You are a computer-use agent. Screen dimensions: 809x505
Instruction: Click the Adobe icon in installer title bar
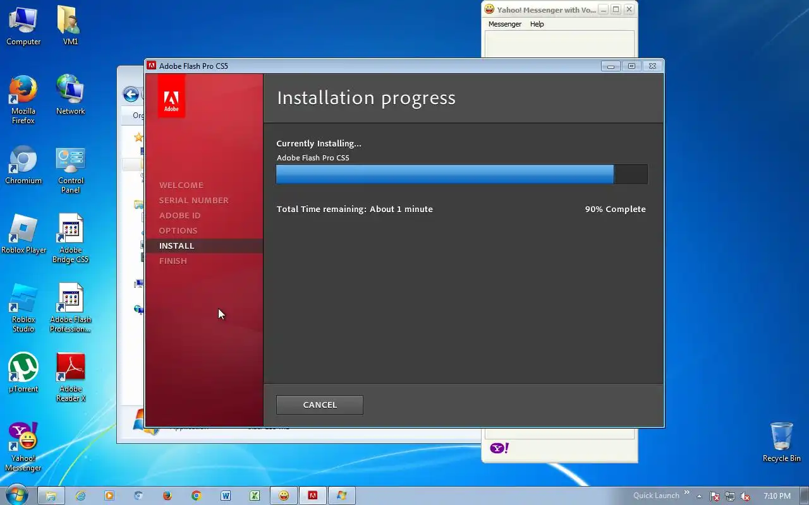152,66
